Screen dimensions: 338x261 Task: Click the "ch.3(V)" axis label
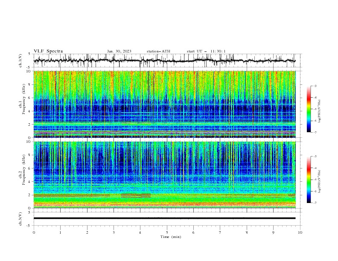pos(20,219)
